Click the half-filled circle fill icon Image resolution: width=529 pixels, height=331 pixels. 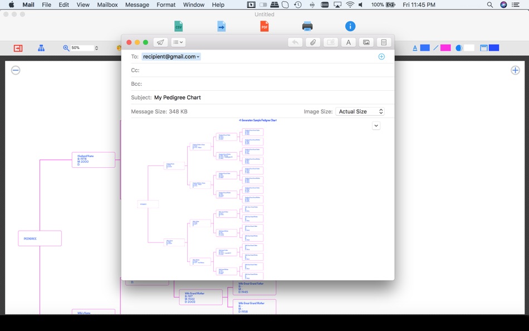[459, 48]
